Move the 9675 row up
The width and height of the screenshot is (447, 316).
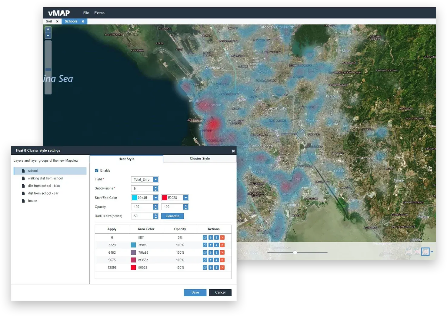pos(211,260)
